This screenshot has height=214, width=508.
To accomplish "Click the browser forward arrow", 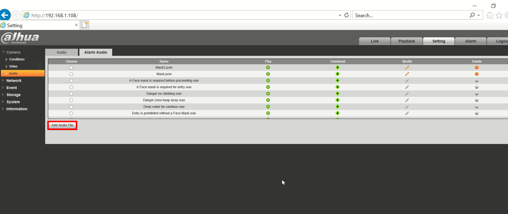I will [x=16, y=15].
